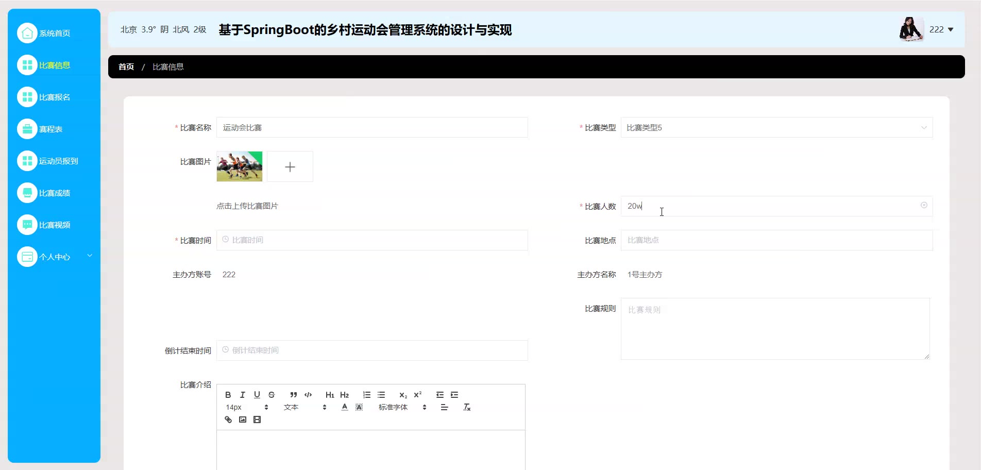The image size is (981, 470).
Task: Open 比赛视频 in the sidebar
Action: (x=54, y=225)
